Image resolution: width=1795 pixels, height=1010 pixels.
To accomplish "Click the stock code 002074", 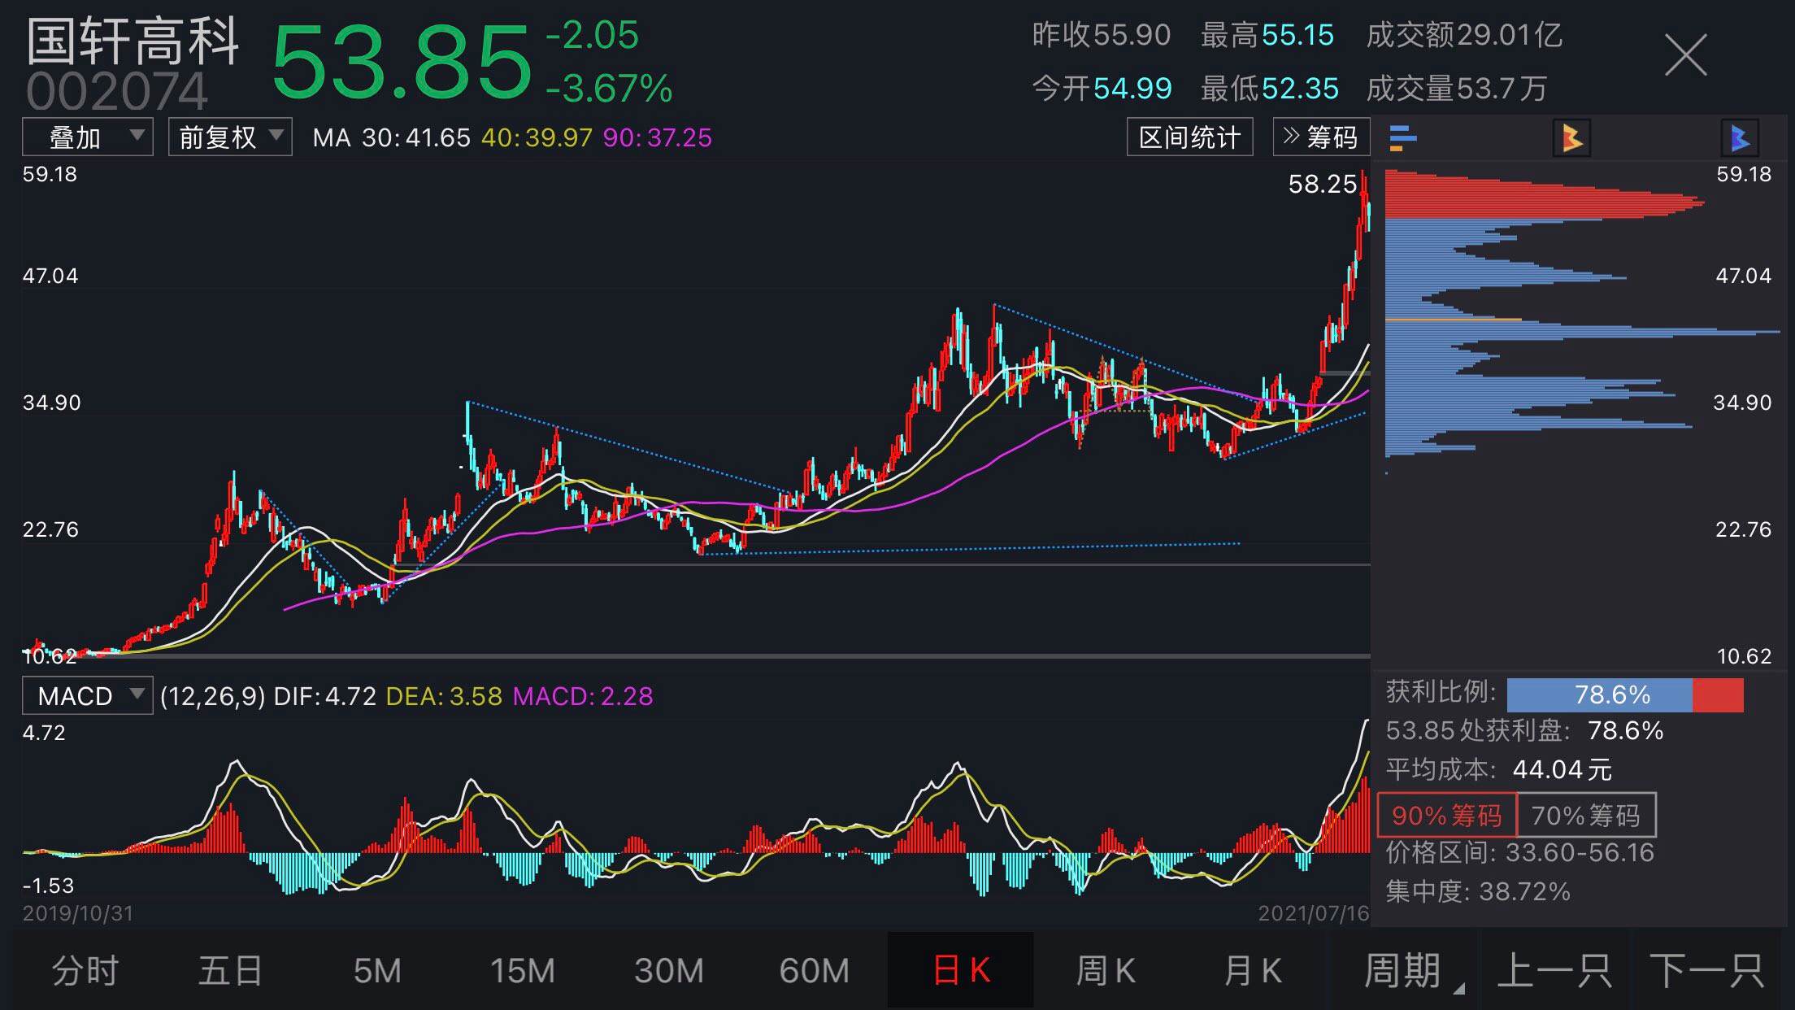I will click(x=118, y=91).
